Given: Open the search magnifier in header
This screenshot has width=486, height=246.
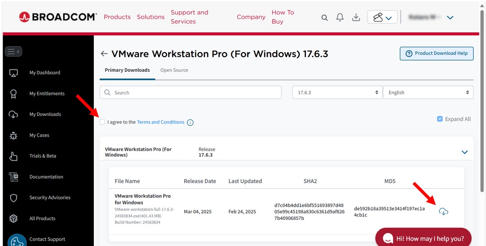Looking at the screenshot, I should [x=324, y=18].
